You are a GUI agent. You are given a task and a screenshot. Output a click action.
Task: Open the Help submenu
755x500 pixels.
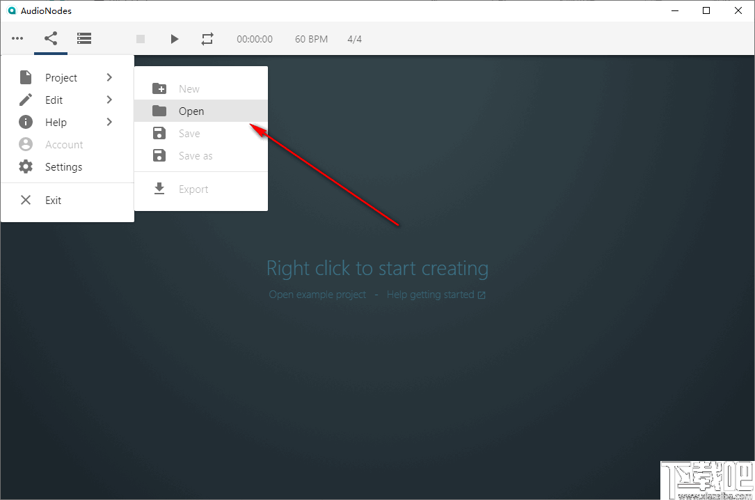pyautogui.click(x=67, y=122)
